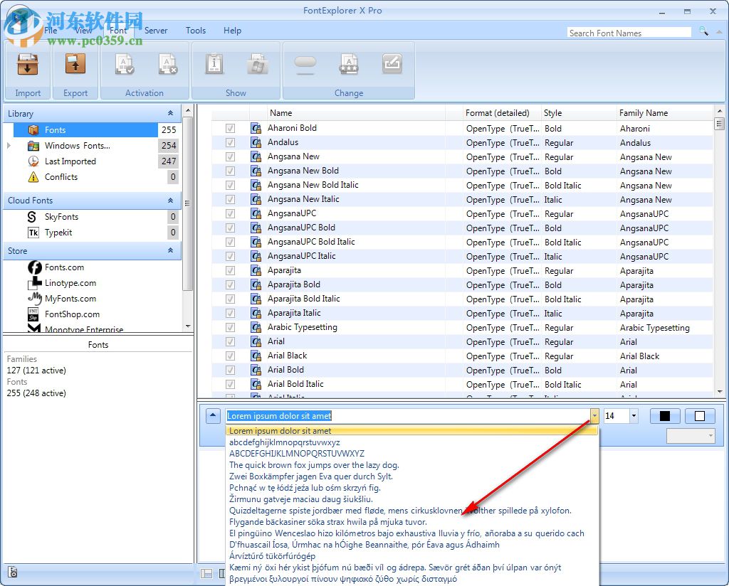729x586 pixels.
Task: Open the Server menu
Action: pos(155,31)
